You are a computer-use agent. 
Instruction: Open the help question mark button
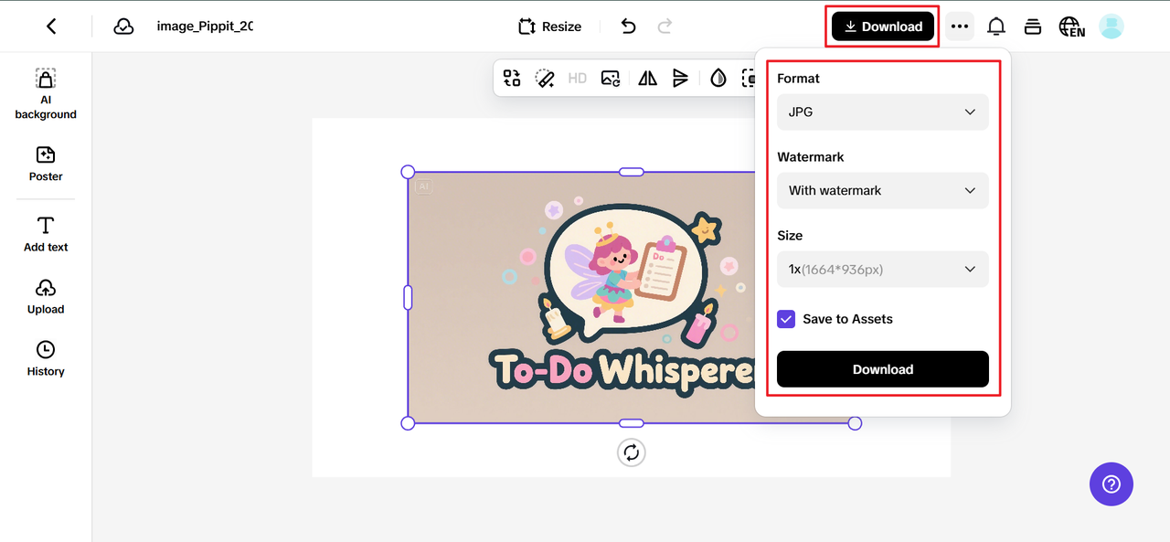click(x=1111, y=484)
